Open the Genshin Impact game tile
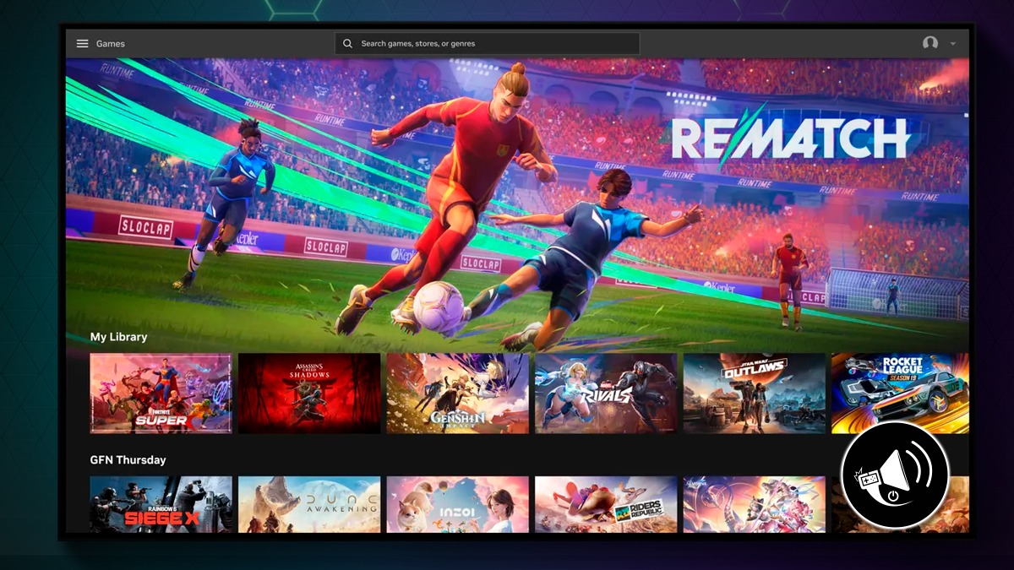This screenshot has height=570, width=1014. point(458,394)
